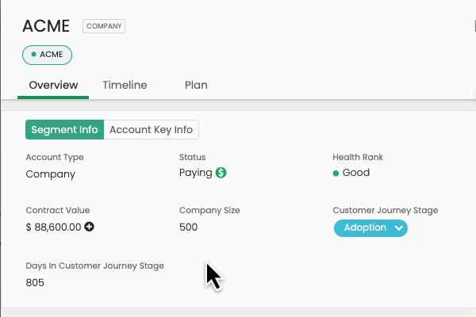Click the COMPANY tag label
Screen dimensions: 476x317
104,26
